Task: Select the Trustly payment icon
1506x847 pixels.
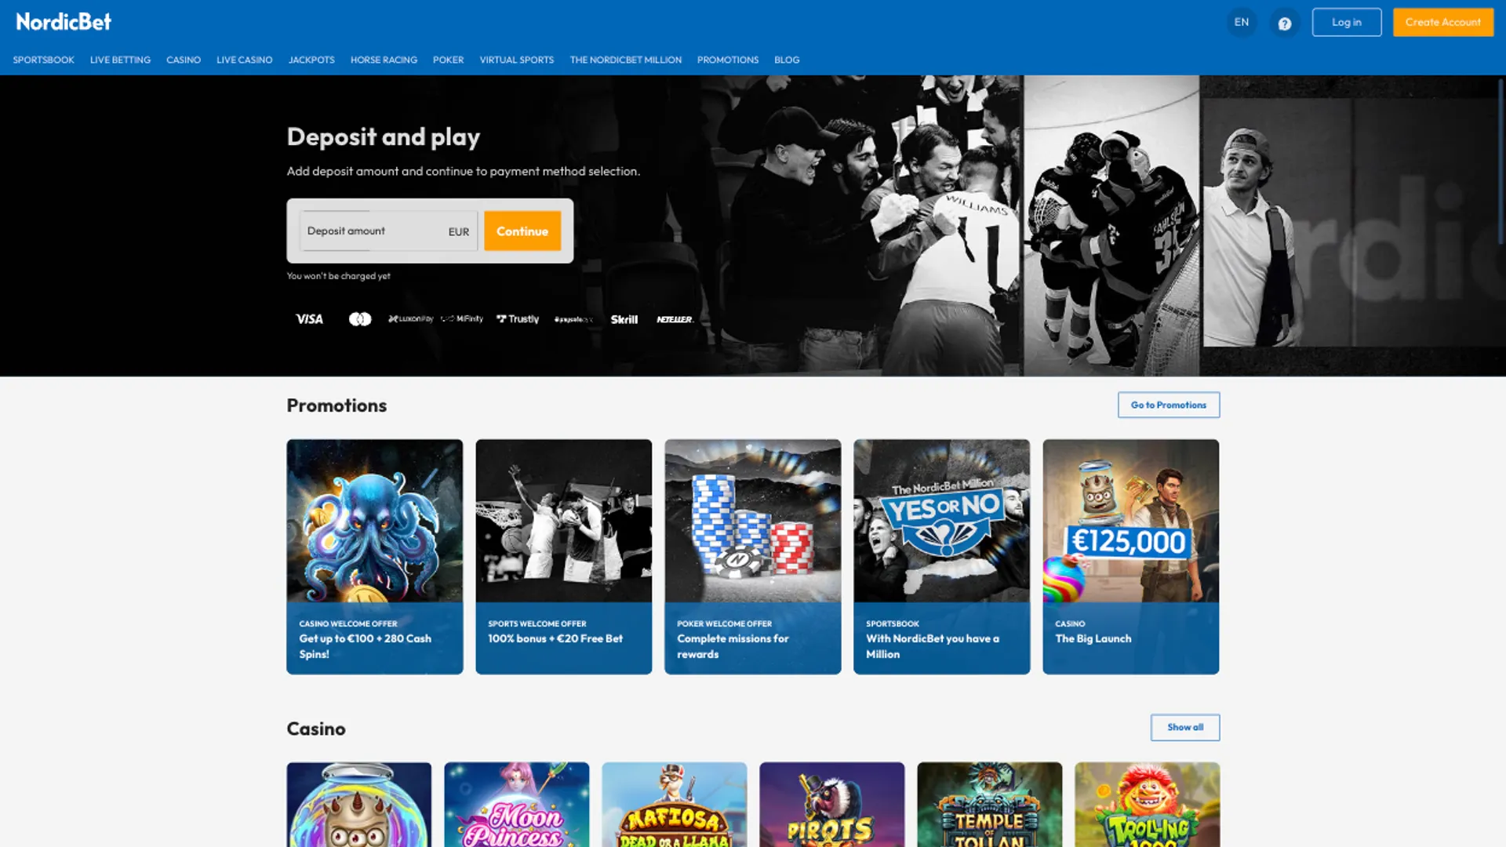Action: (518, 319)
